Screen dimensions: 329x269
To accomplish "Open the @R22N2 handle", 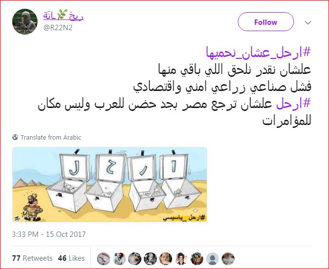I will pyautogui.click(x=58, y=28).
